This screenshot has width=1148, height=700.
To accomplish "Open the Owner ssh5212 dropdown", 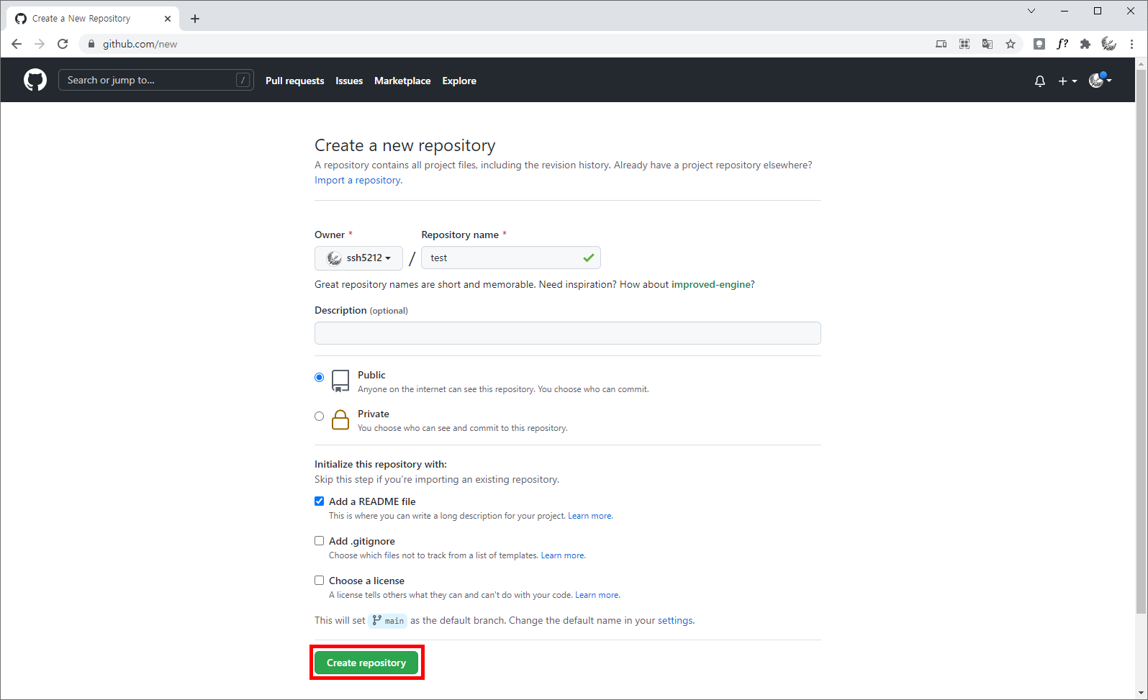I will (358, 258).
